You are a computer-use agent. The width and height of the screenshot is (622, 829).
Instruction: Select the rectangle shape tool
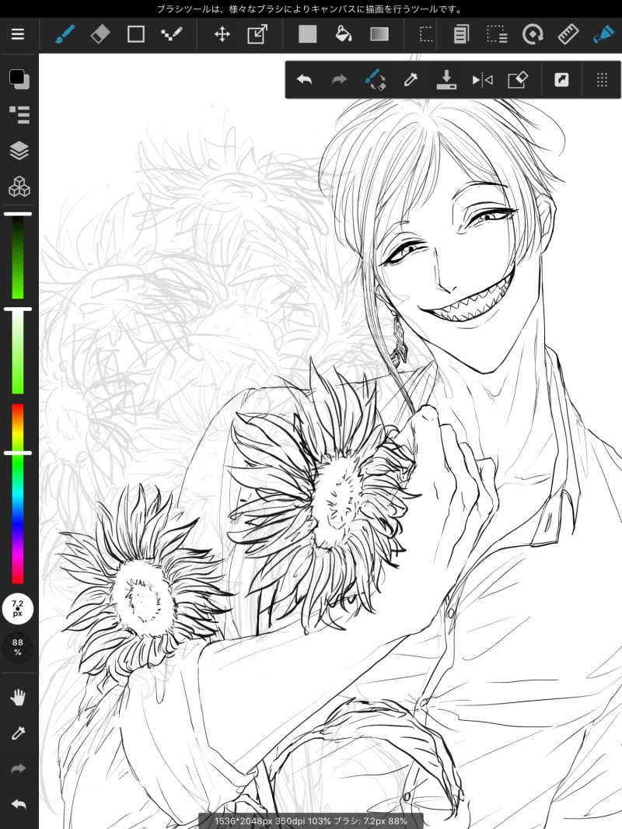pyautogui.click(x=136, y=34)
